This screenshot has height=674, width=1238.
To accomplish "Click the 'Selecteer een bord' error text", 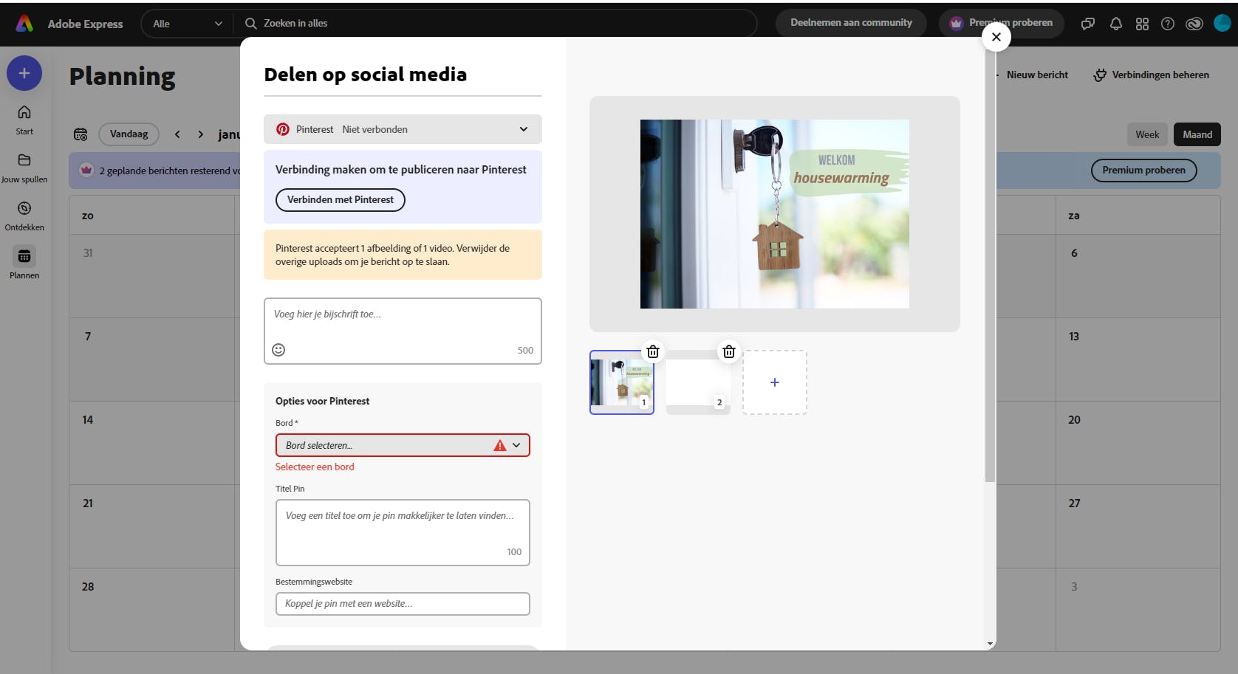I will pyautogui.click(x=315, y=467).
